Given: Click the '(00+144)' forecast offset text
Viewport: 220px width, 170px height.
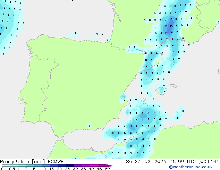Looking at the screenshot, I should (x=209, y=162).
